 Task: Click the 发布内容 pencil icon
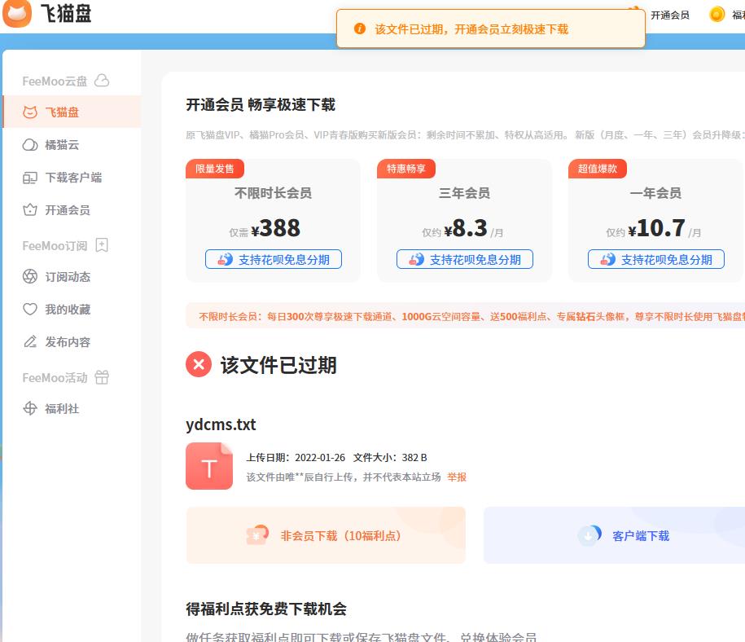click(x=30, y=342)
